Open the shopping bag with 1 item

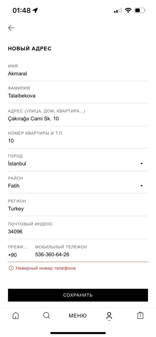[x=140, y=316]
